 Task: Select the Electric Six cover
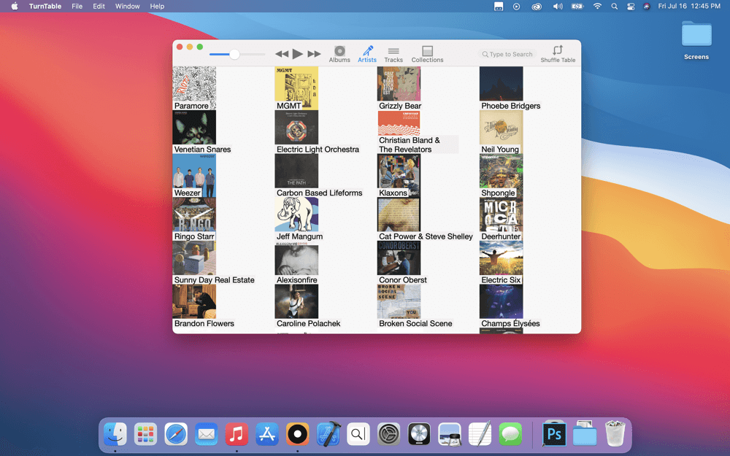501,258
